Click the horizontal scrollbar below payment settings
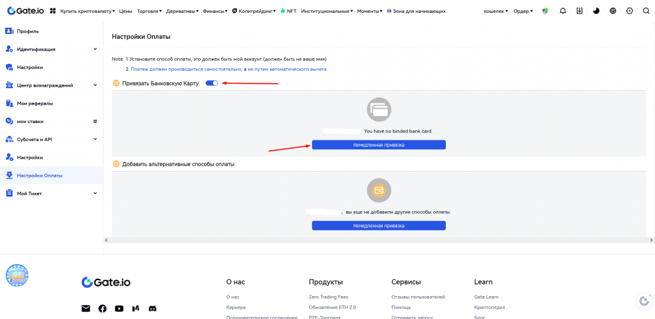 tap(379, 240)
